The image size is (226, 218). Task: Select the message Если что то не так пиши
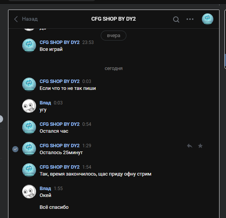point(68,88)
